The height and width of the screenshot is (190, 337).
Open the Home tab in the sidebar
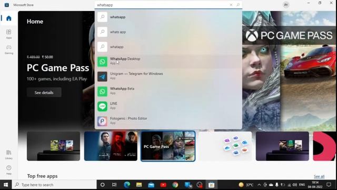click(x=8, y=18)
